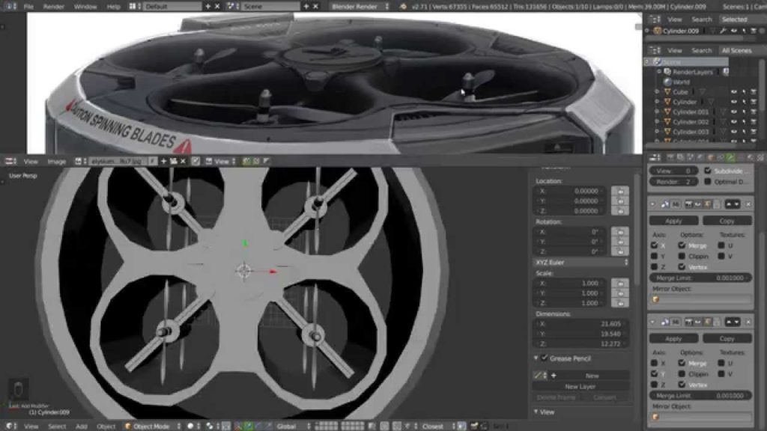Image resolution: width=767 pixels, height=431 pixels.
Task: Adjust the Render subdivisions field
Action: click(673, 181)
